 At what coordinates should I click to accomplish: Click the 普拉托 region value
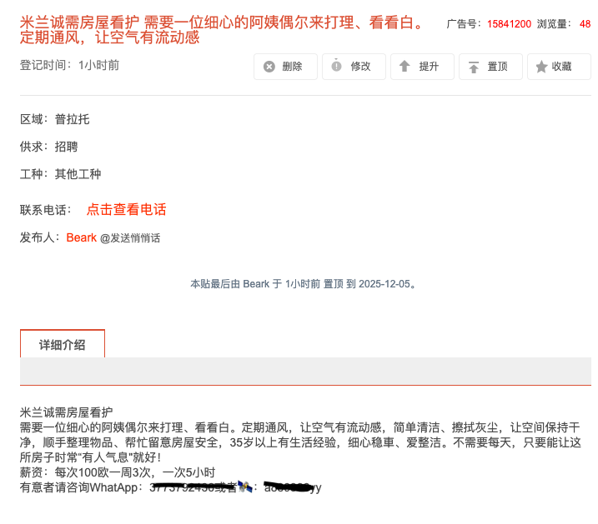(x=72, y=119)
